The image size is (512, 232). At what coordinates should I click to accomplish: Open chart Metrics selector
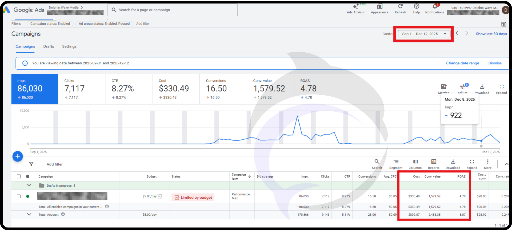tap(444, 89)
